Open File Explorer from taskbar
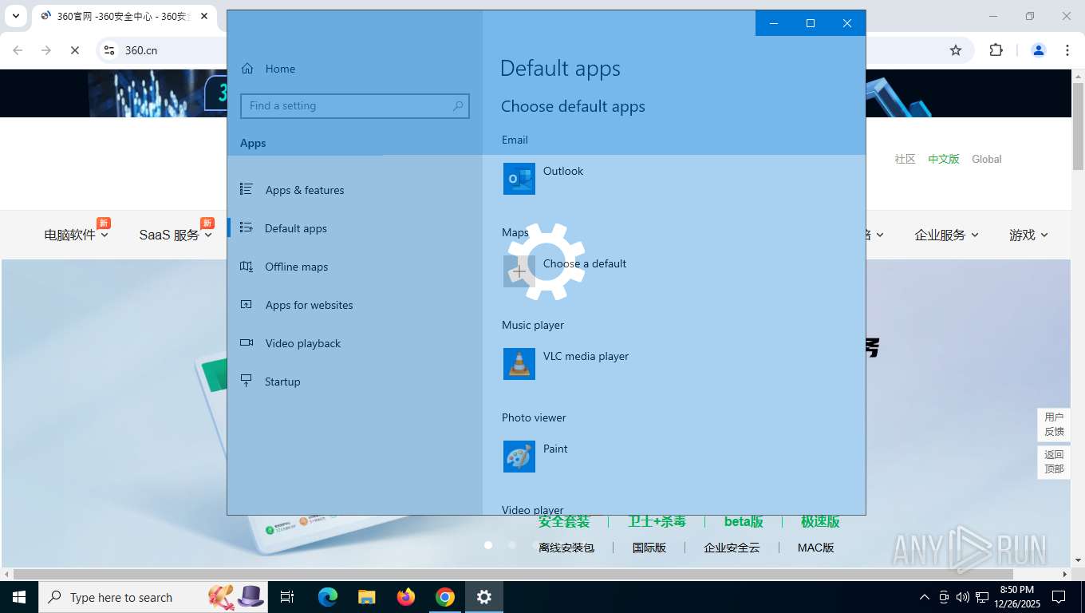 pyautogui.click(x=367, y=597)
